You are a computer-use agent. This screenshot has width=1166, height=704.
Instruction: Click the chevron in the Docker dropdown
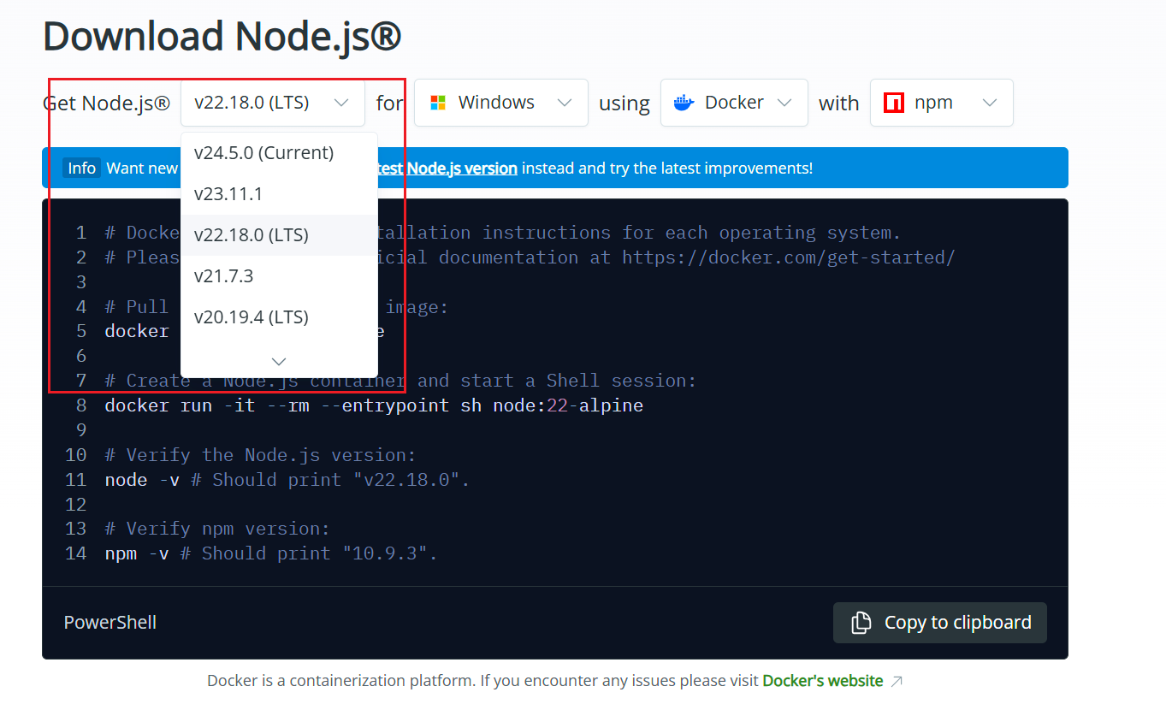[x=784, y=103]
